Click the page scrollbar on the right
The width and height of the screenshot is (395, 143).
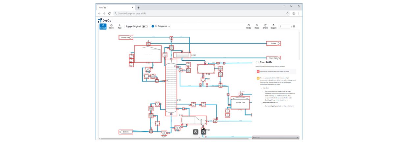(299, 46)
